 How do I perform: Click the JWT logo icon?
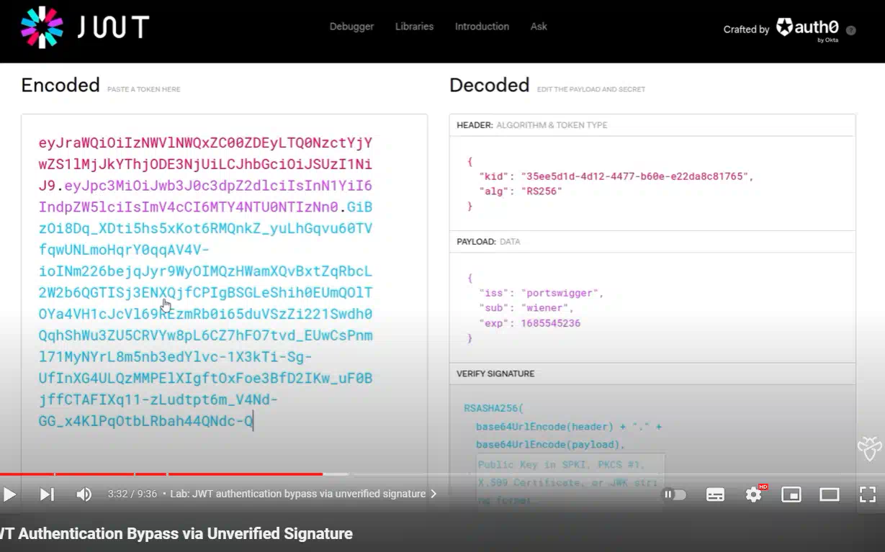[x=42, y=27]
